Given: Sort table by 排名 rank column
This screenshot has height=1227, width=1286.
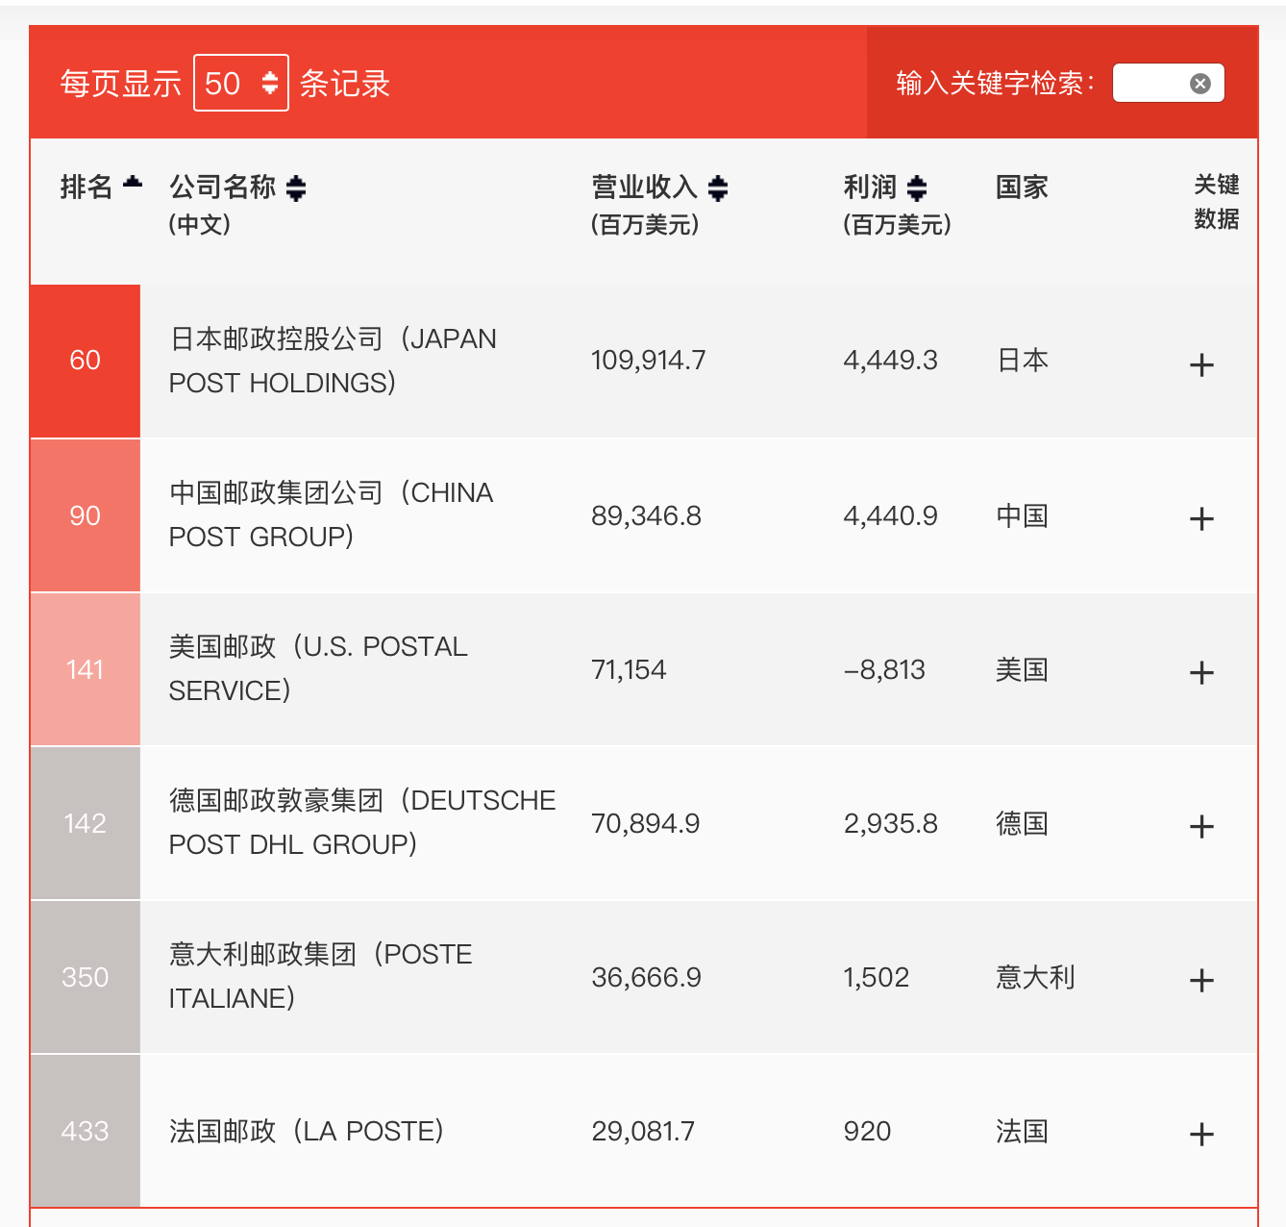Looking at the screenshot, I should [132, 184].
